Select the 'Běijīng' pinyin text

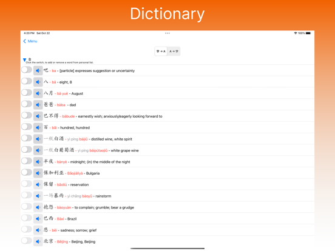pyautogui.click(x=63, y=242)
